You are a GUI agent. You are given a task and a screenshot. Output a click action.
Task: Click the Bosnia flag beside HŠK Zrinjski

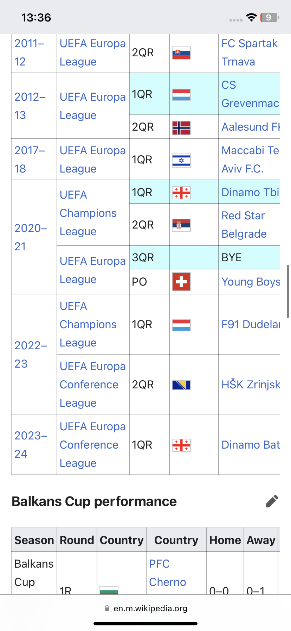click(x=181, y=385)
